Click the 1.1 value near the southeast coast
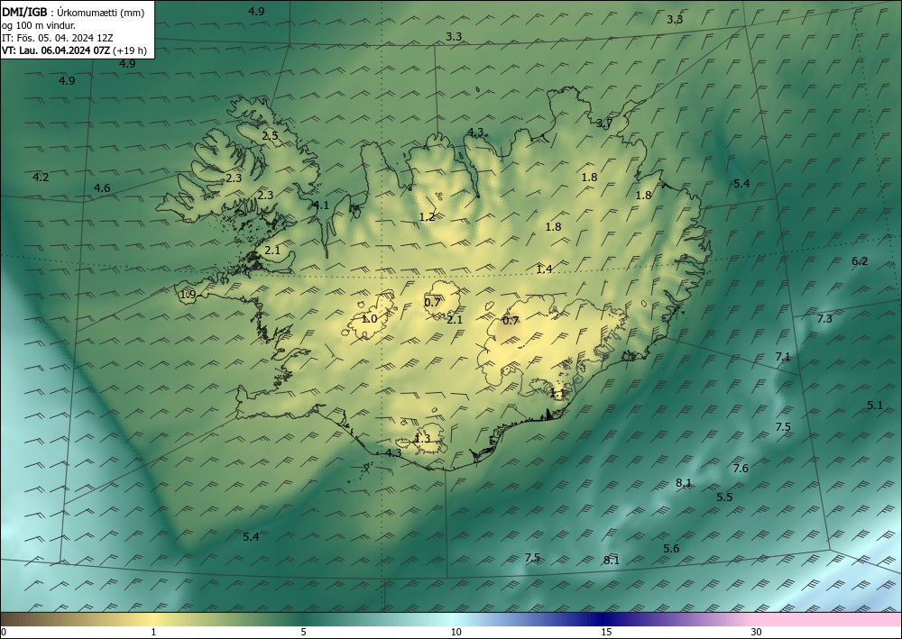Viewport: 902px width, 639px height. tap(557, 393)
